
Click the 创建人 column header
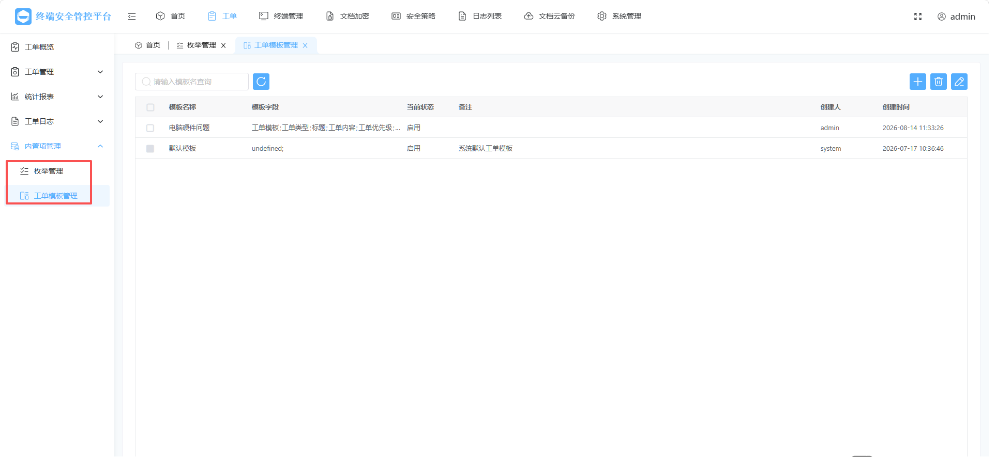831,107
